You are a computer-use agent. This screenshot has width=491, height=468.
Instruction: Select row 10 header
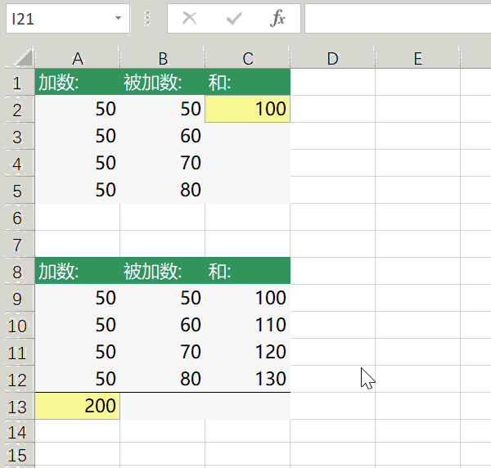[x=17, y=325]
